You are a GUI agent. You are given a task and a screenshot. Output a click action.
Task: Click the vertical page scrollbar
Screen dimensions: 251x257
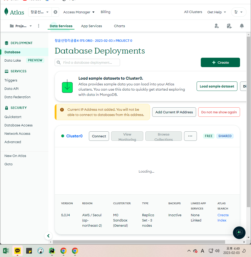pyautogui.click(x=248, y=122)
